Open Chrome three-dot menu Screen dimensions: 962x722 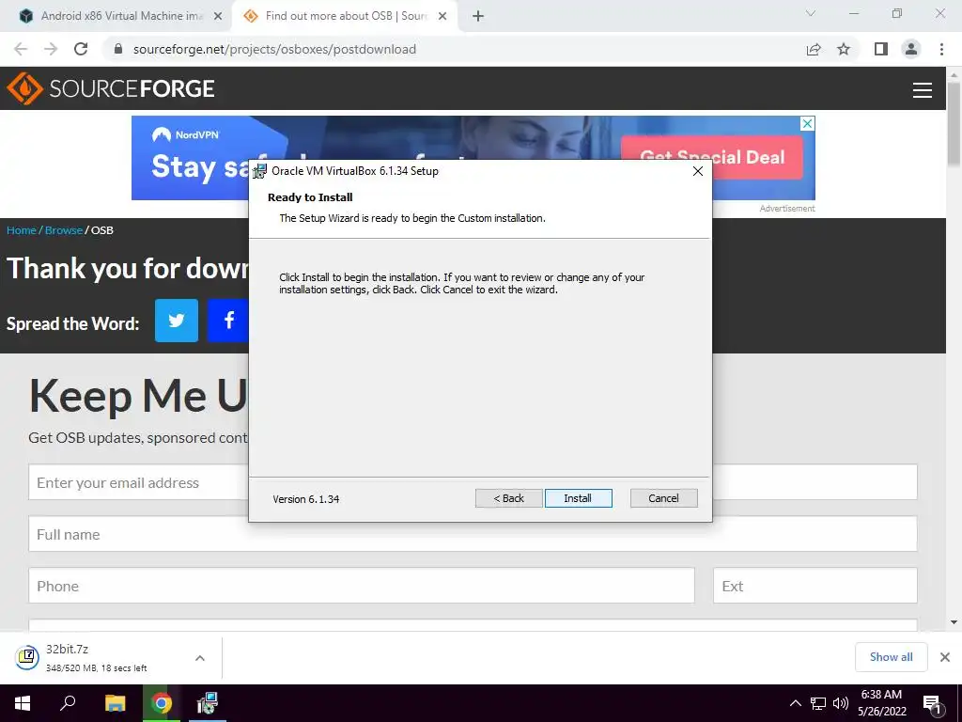coord(941,49)
